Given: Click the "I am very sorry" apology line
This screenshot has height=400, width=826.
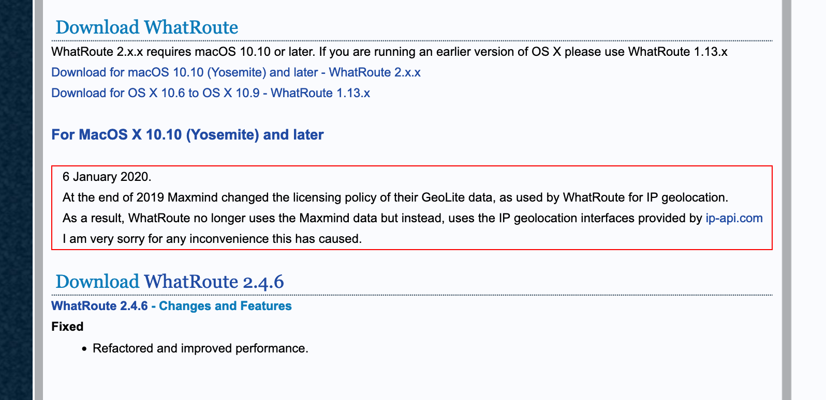Looking at the screenshot, I should [x=212, y=239].
